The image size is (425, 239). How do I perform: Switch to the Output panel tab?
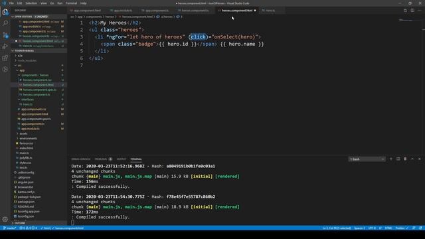(x=121, y=159)
